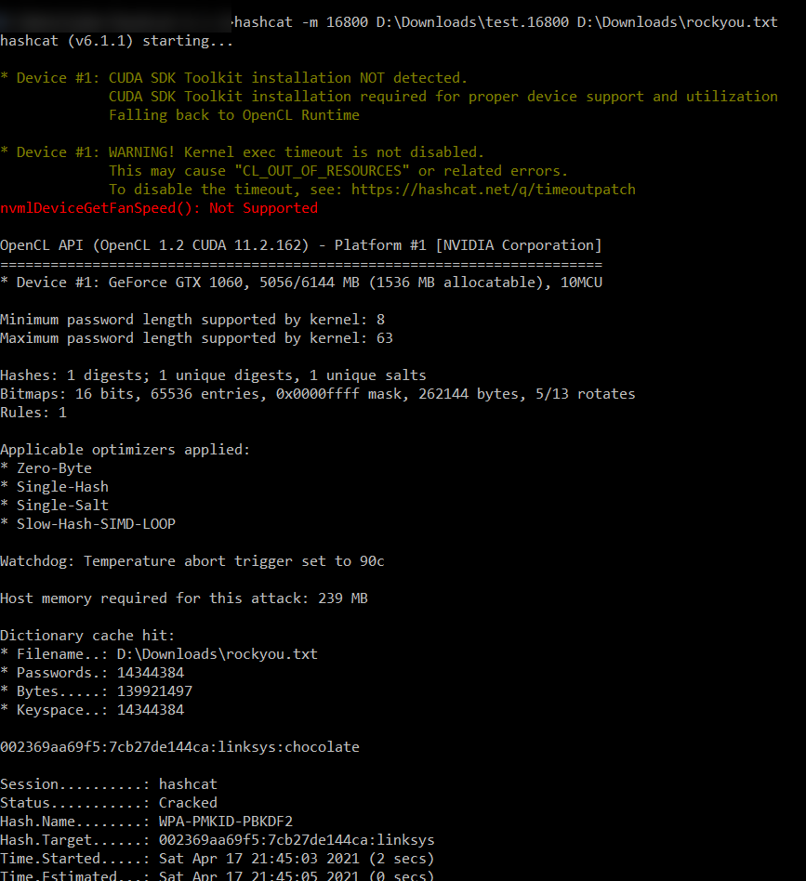Click the 'GeForce GTX 1060' device line
The image size is (806, 881).
coord(300,283)
